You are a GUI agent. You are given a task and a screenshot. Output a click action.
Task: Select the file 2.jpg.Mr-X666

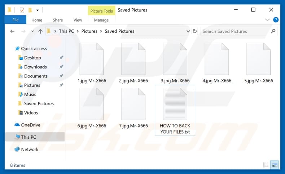[133, 63]
